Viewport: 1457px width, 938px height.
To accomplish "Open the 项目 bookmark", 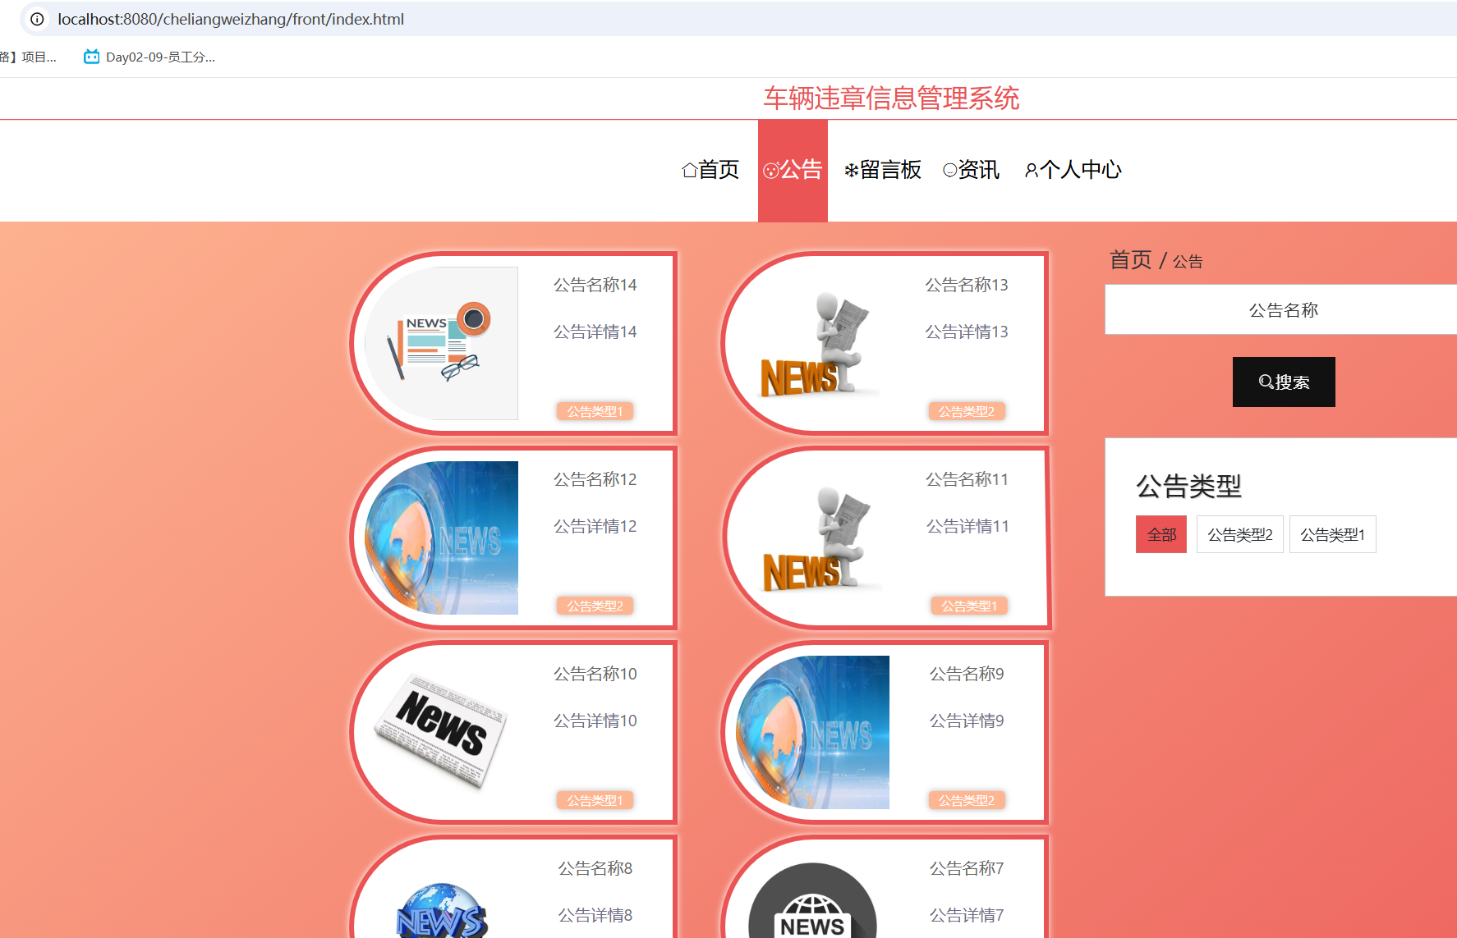I will click(x=29, y=57).
